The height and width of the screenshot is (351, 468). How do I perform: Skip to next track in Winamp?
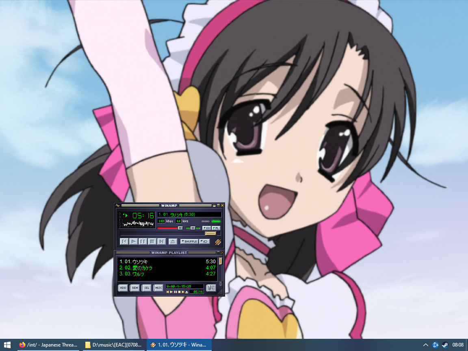tap(161, 241)
